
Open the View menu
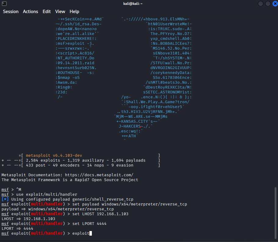click(60, 12)
